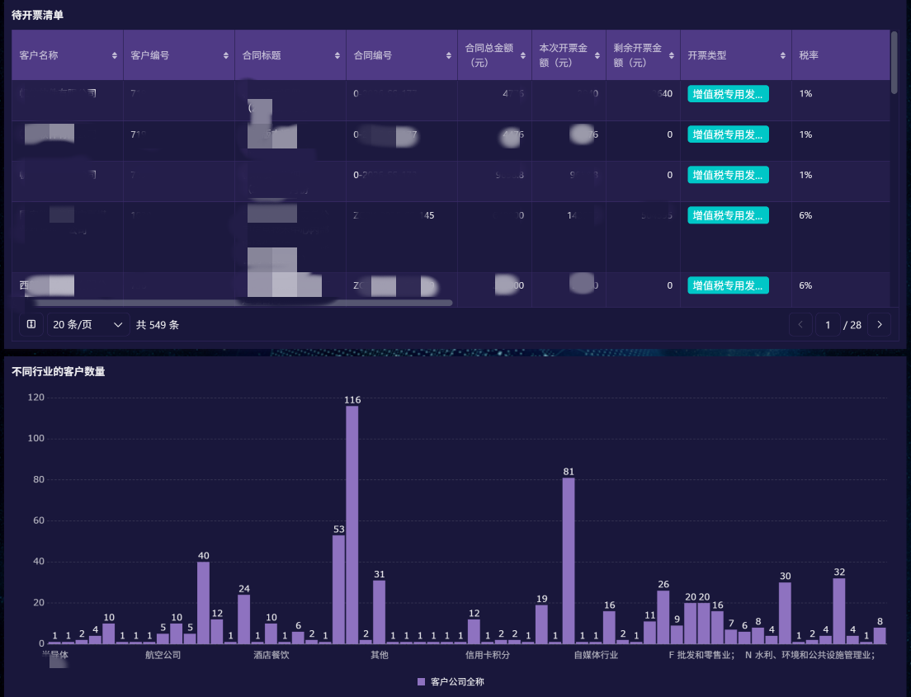Click the 自媒体行业 axis label
Viewport: 911px width, 697px height.
click(596, 655)
